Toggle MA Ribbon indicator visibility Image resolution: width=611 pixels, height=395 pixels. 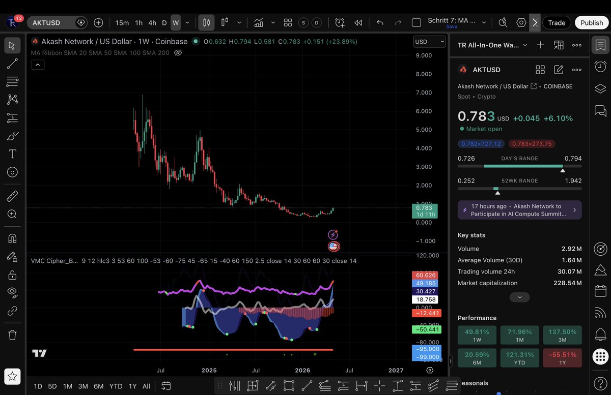(178, 52)
